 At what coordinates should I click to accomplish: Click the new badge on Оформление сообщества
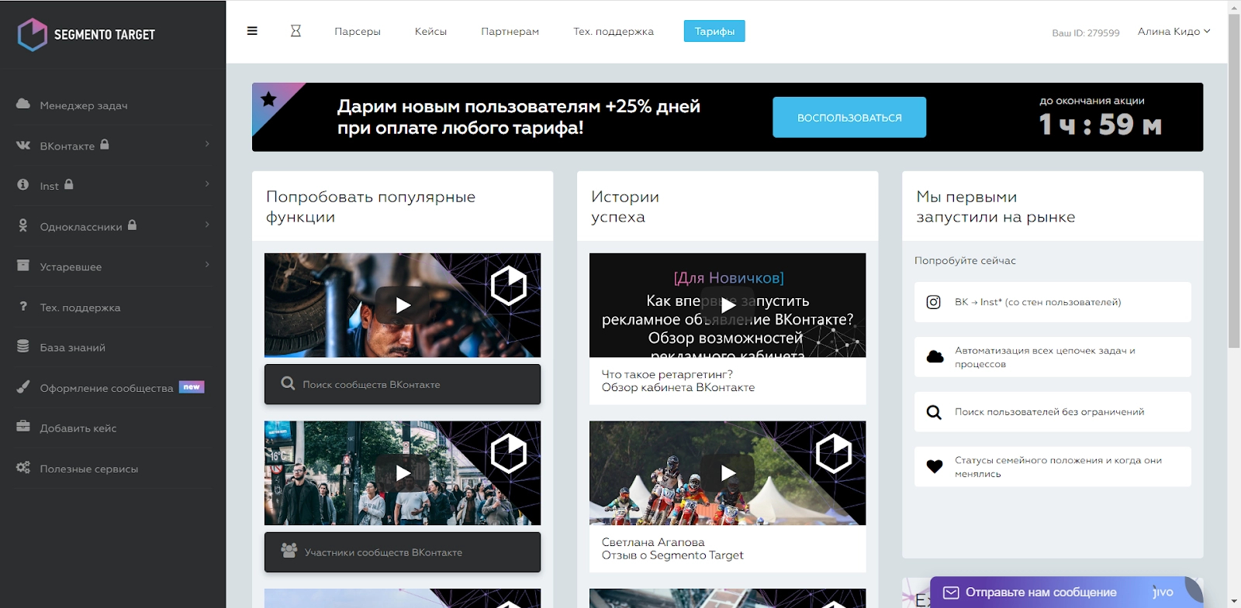tap(192, 386)
